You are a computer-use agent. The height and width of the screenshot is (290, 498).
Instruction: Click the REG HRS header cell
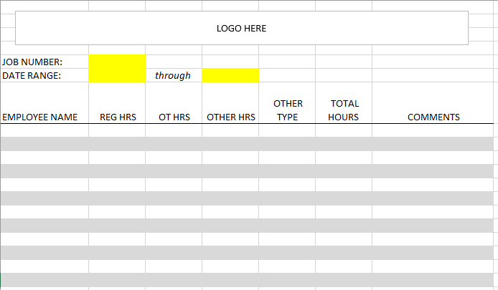point(118,117)
